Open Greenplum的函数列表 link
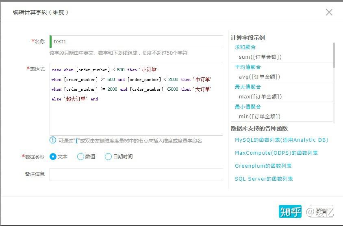The image size is (343, 226). (263, 166)
